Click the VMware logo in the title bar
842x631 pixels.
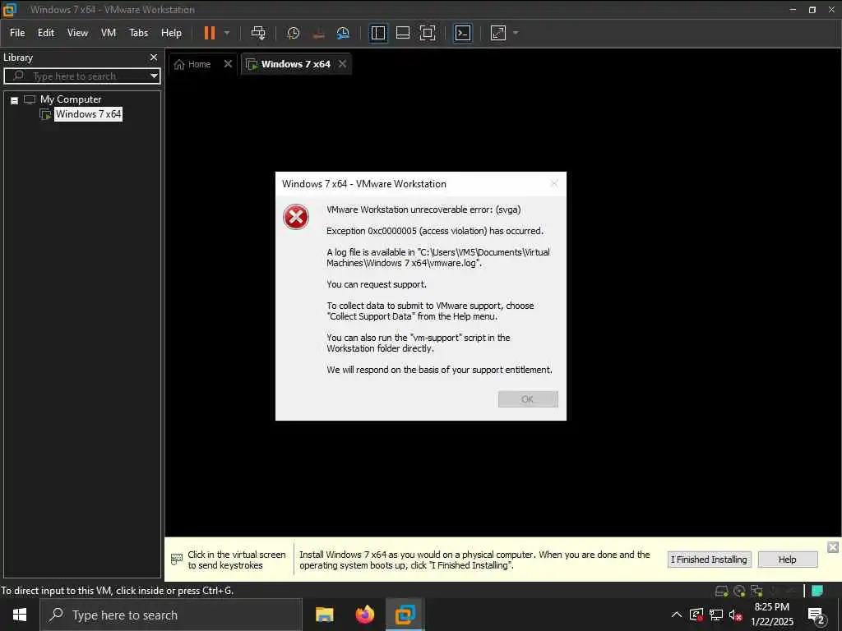tap(10, 10)
